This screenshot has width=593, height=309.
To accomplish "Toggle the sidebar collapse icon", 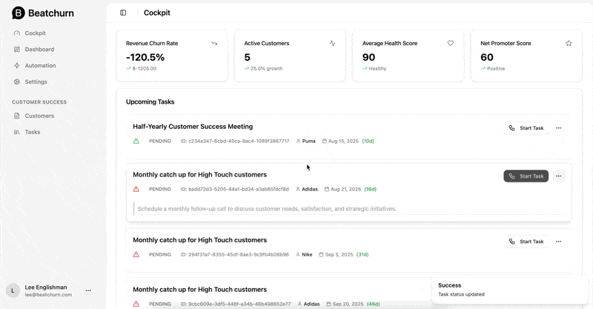I will tap(123, 13).
